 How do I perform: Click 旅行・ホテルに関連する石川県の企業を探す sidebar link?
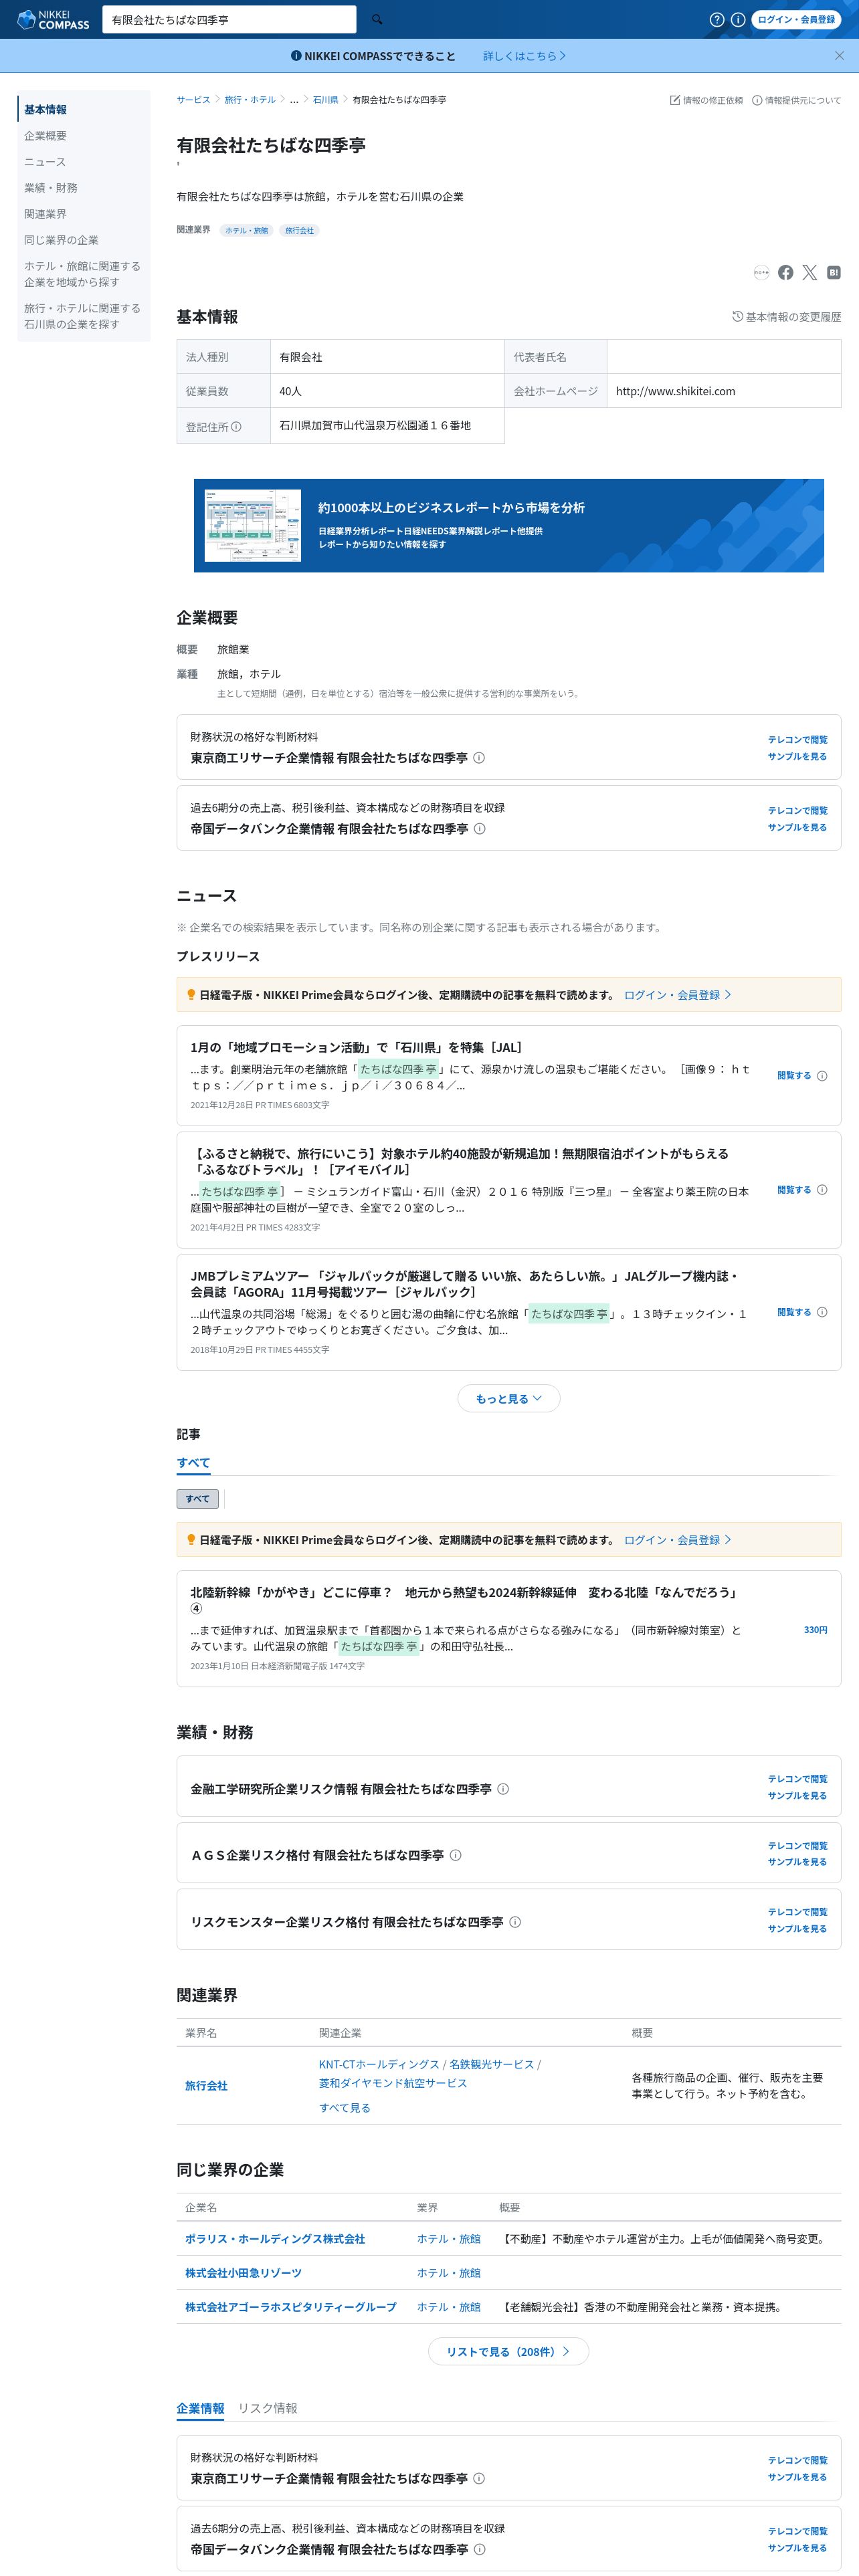(x=82, y=316)
